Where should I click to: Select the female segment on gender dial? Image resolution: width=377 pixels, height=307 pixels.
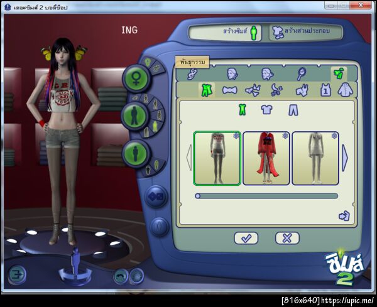click(148, 62)
